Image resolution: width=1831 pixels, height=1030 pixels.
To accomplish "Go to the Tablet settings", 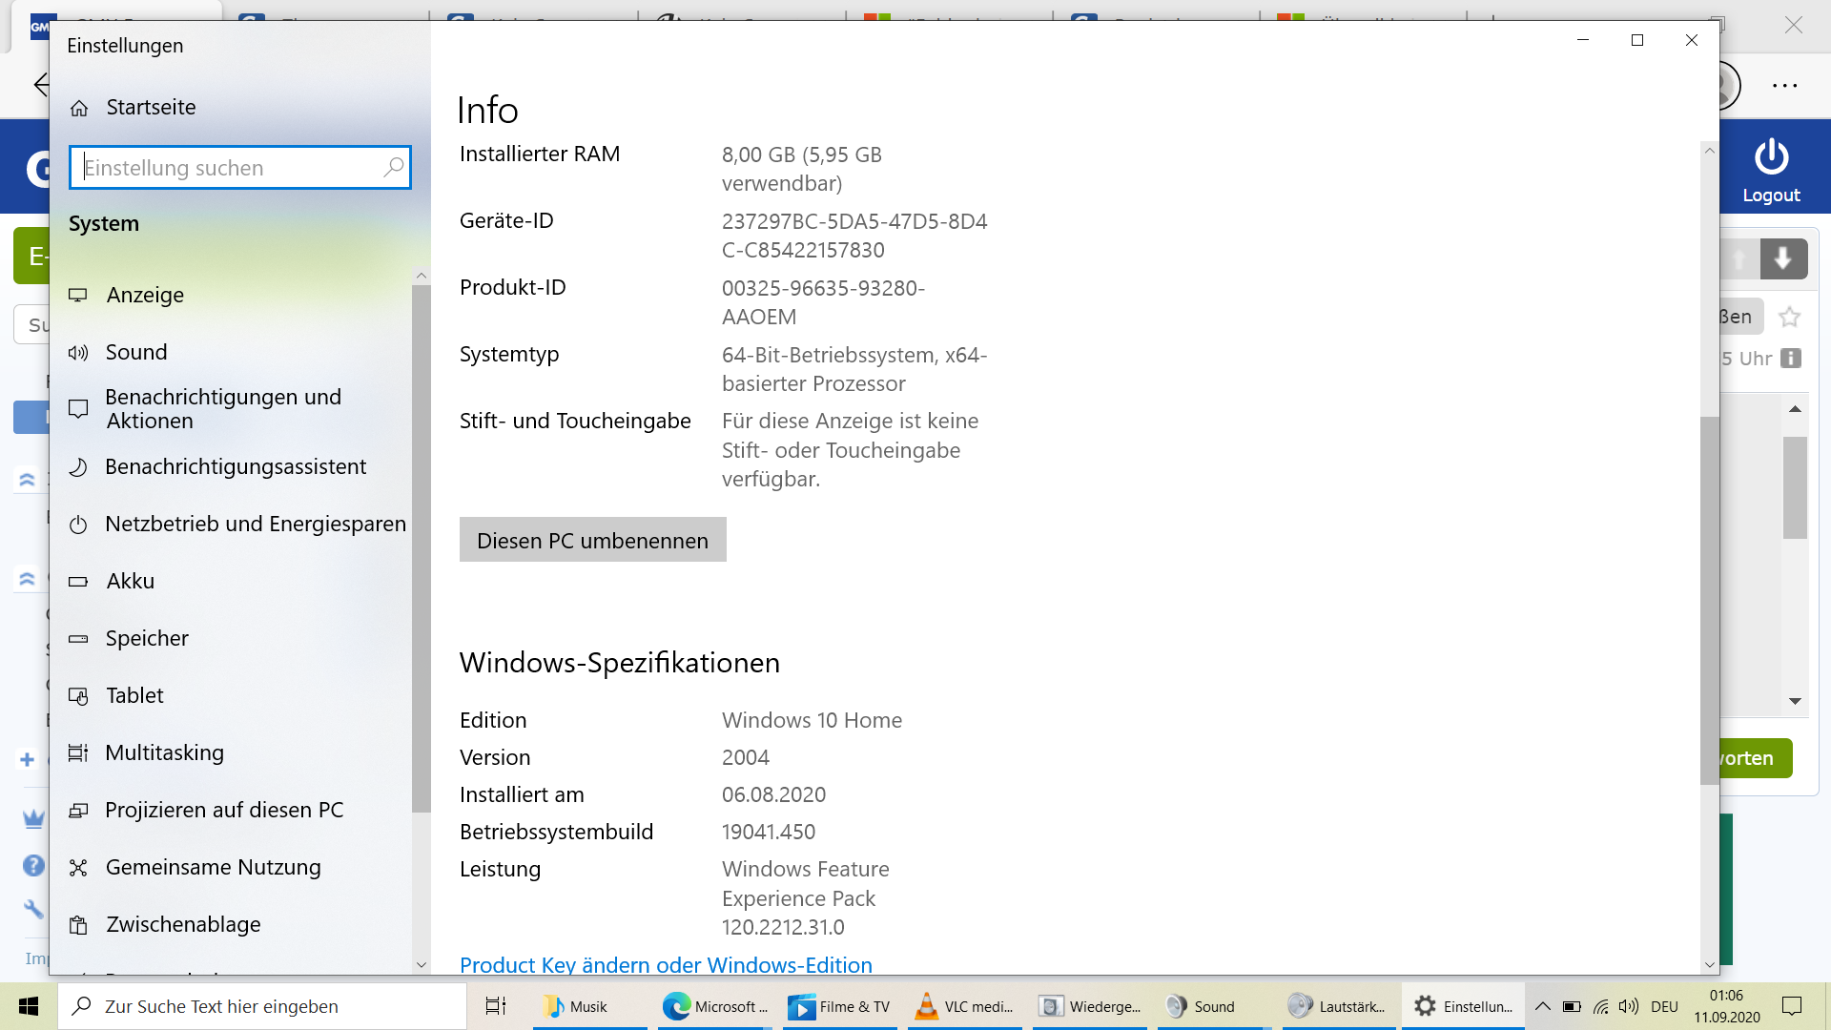I will (x=134, y=695).
